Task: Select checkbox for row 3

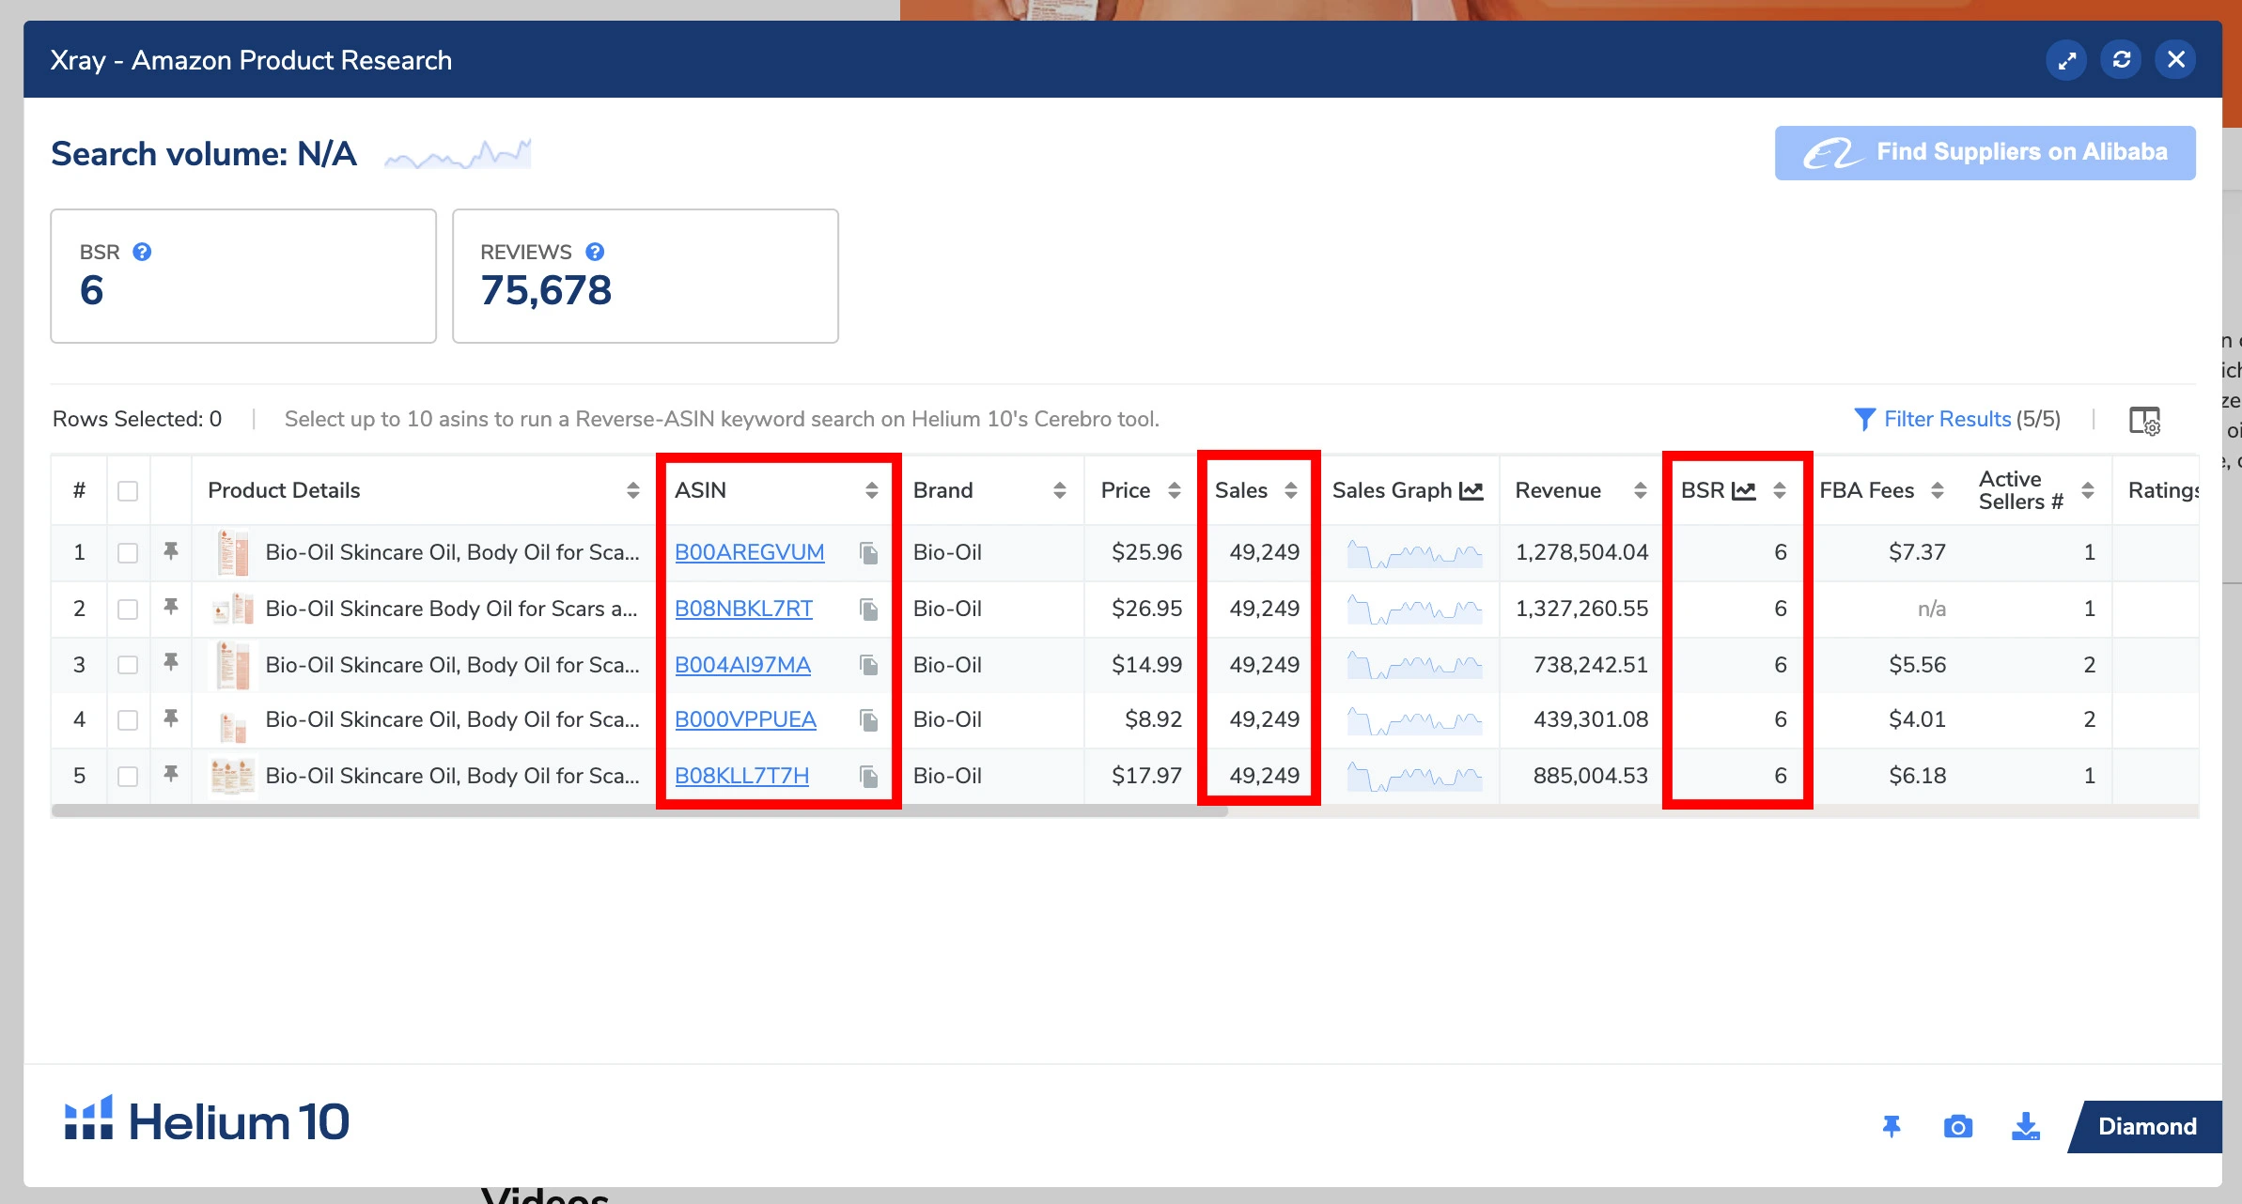Action: click(x=128, y=665)
